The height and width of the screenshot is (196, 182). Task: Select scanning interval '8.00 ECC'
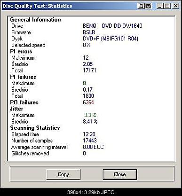point(93,147)
